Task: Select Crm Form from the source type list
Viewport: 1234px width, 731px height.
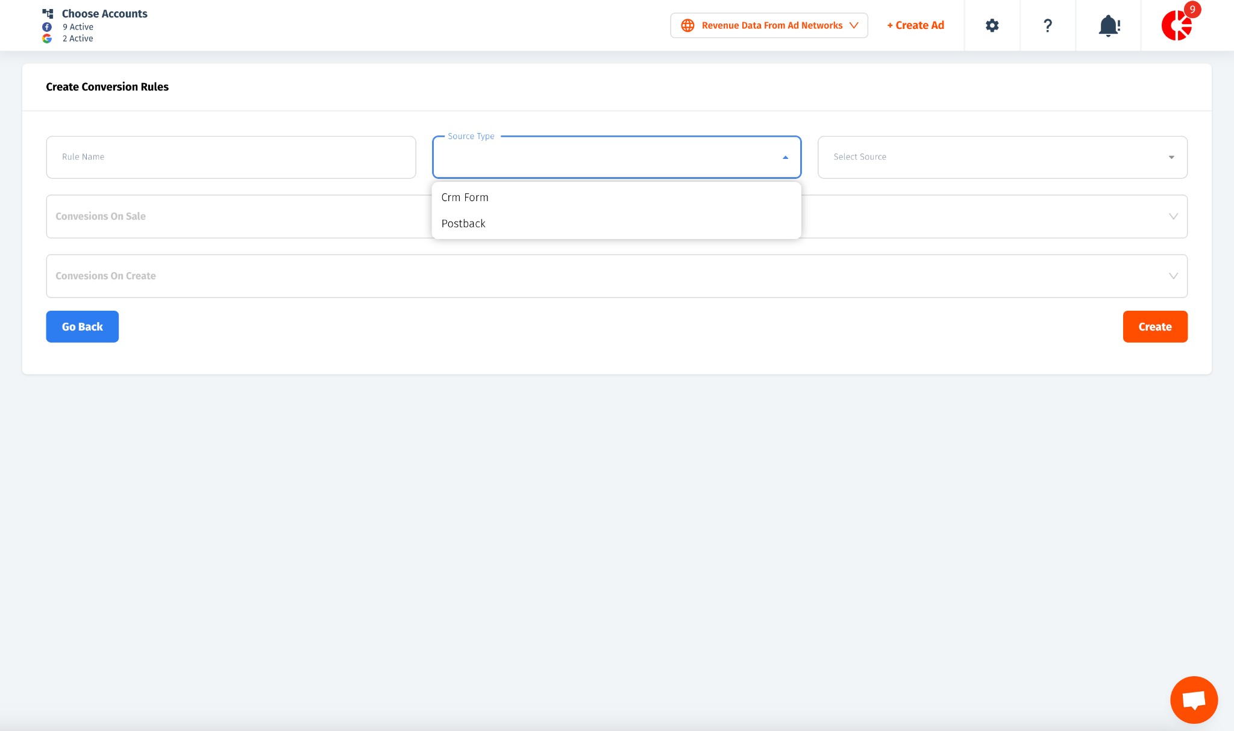Action: 465,198
